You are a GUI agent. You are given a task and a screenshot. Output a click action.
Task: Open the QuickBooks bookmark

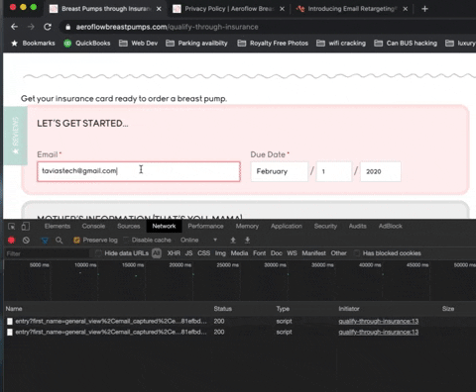pos(87,44)
